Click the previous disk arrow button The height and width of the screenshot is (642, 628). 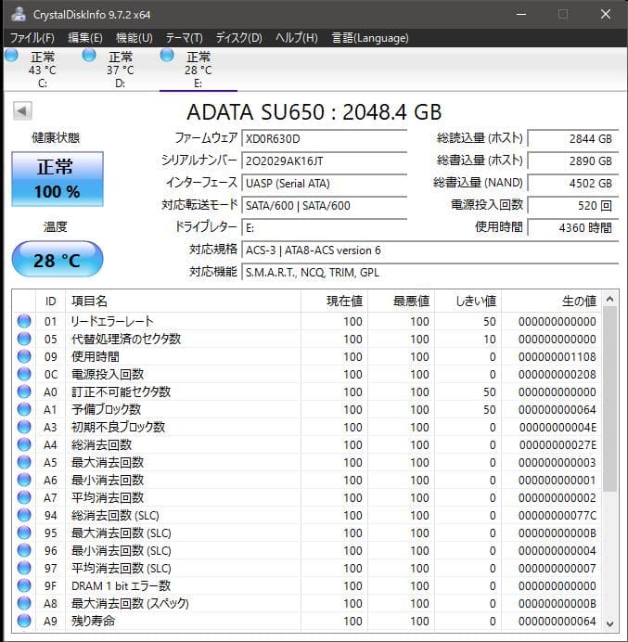point(22,110)
